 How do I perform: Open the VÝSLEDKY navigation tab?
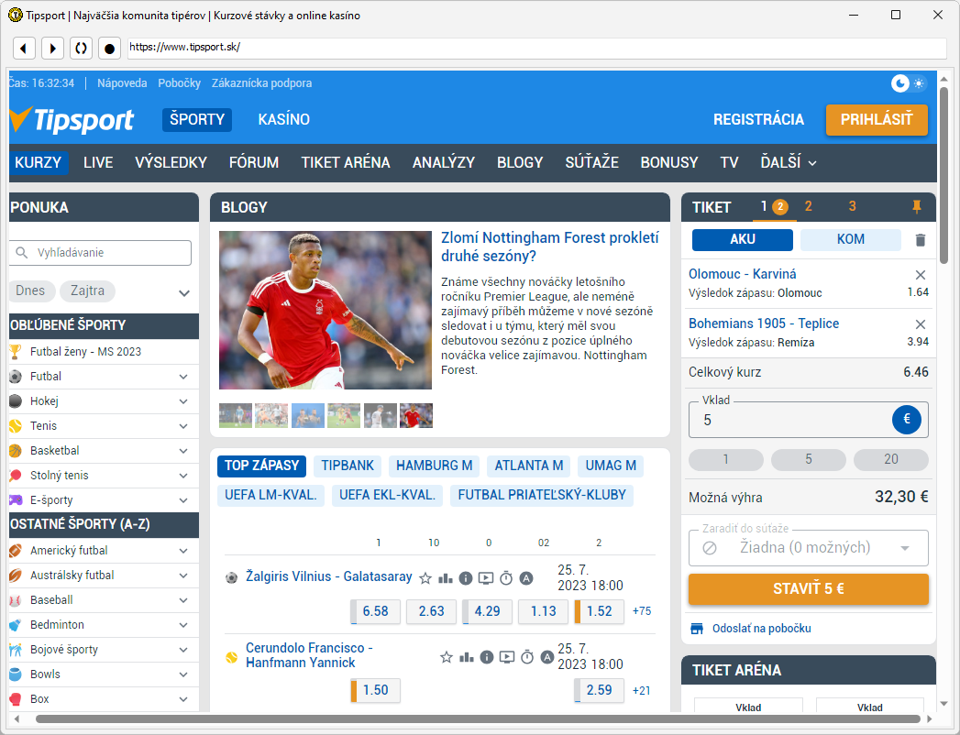(x=171, y=163)
